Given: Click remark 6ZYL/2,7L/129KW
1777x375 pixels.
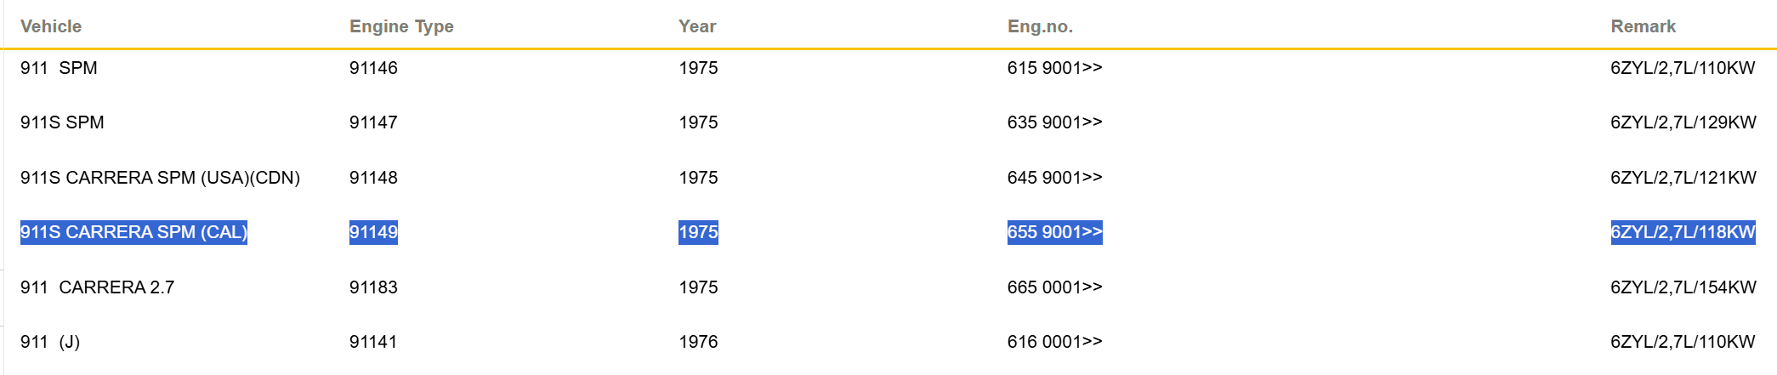Looking at the screenshot, I should (1683, 122).
